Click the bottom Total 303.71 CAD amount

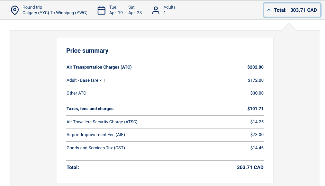click(x=250, y=167)
